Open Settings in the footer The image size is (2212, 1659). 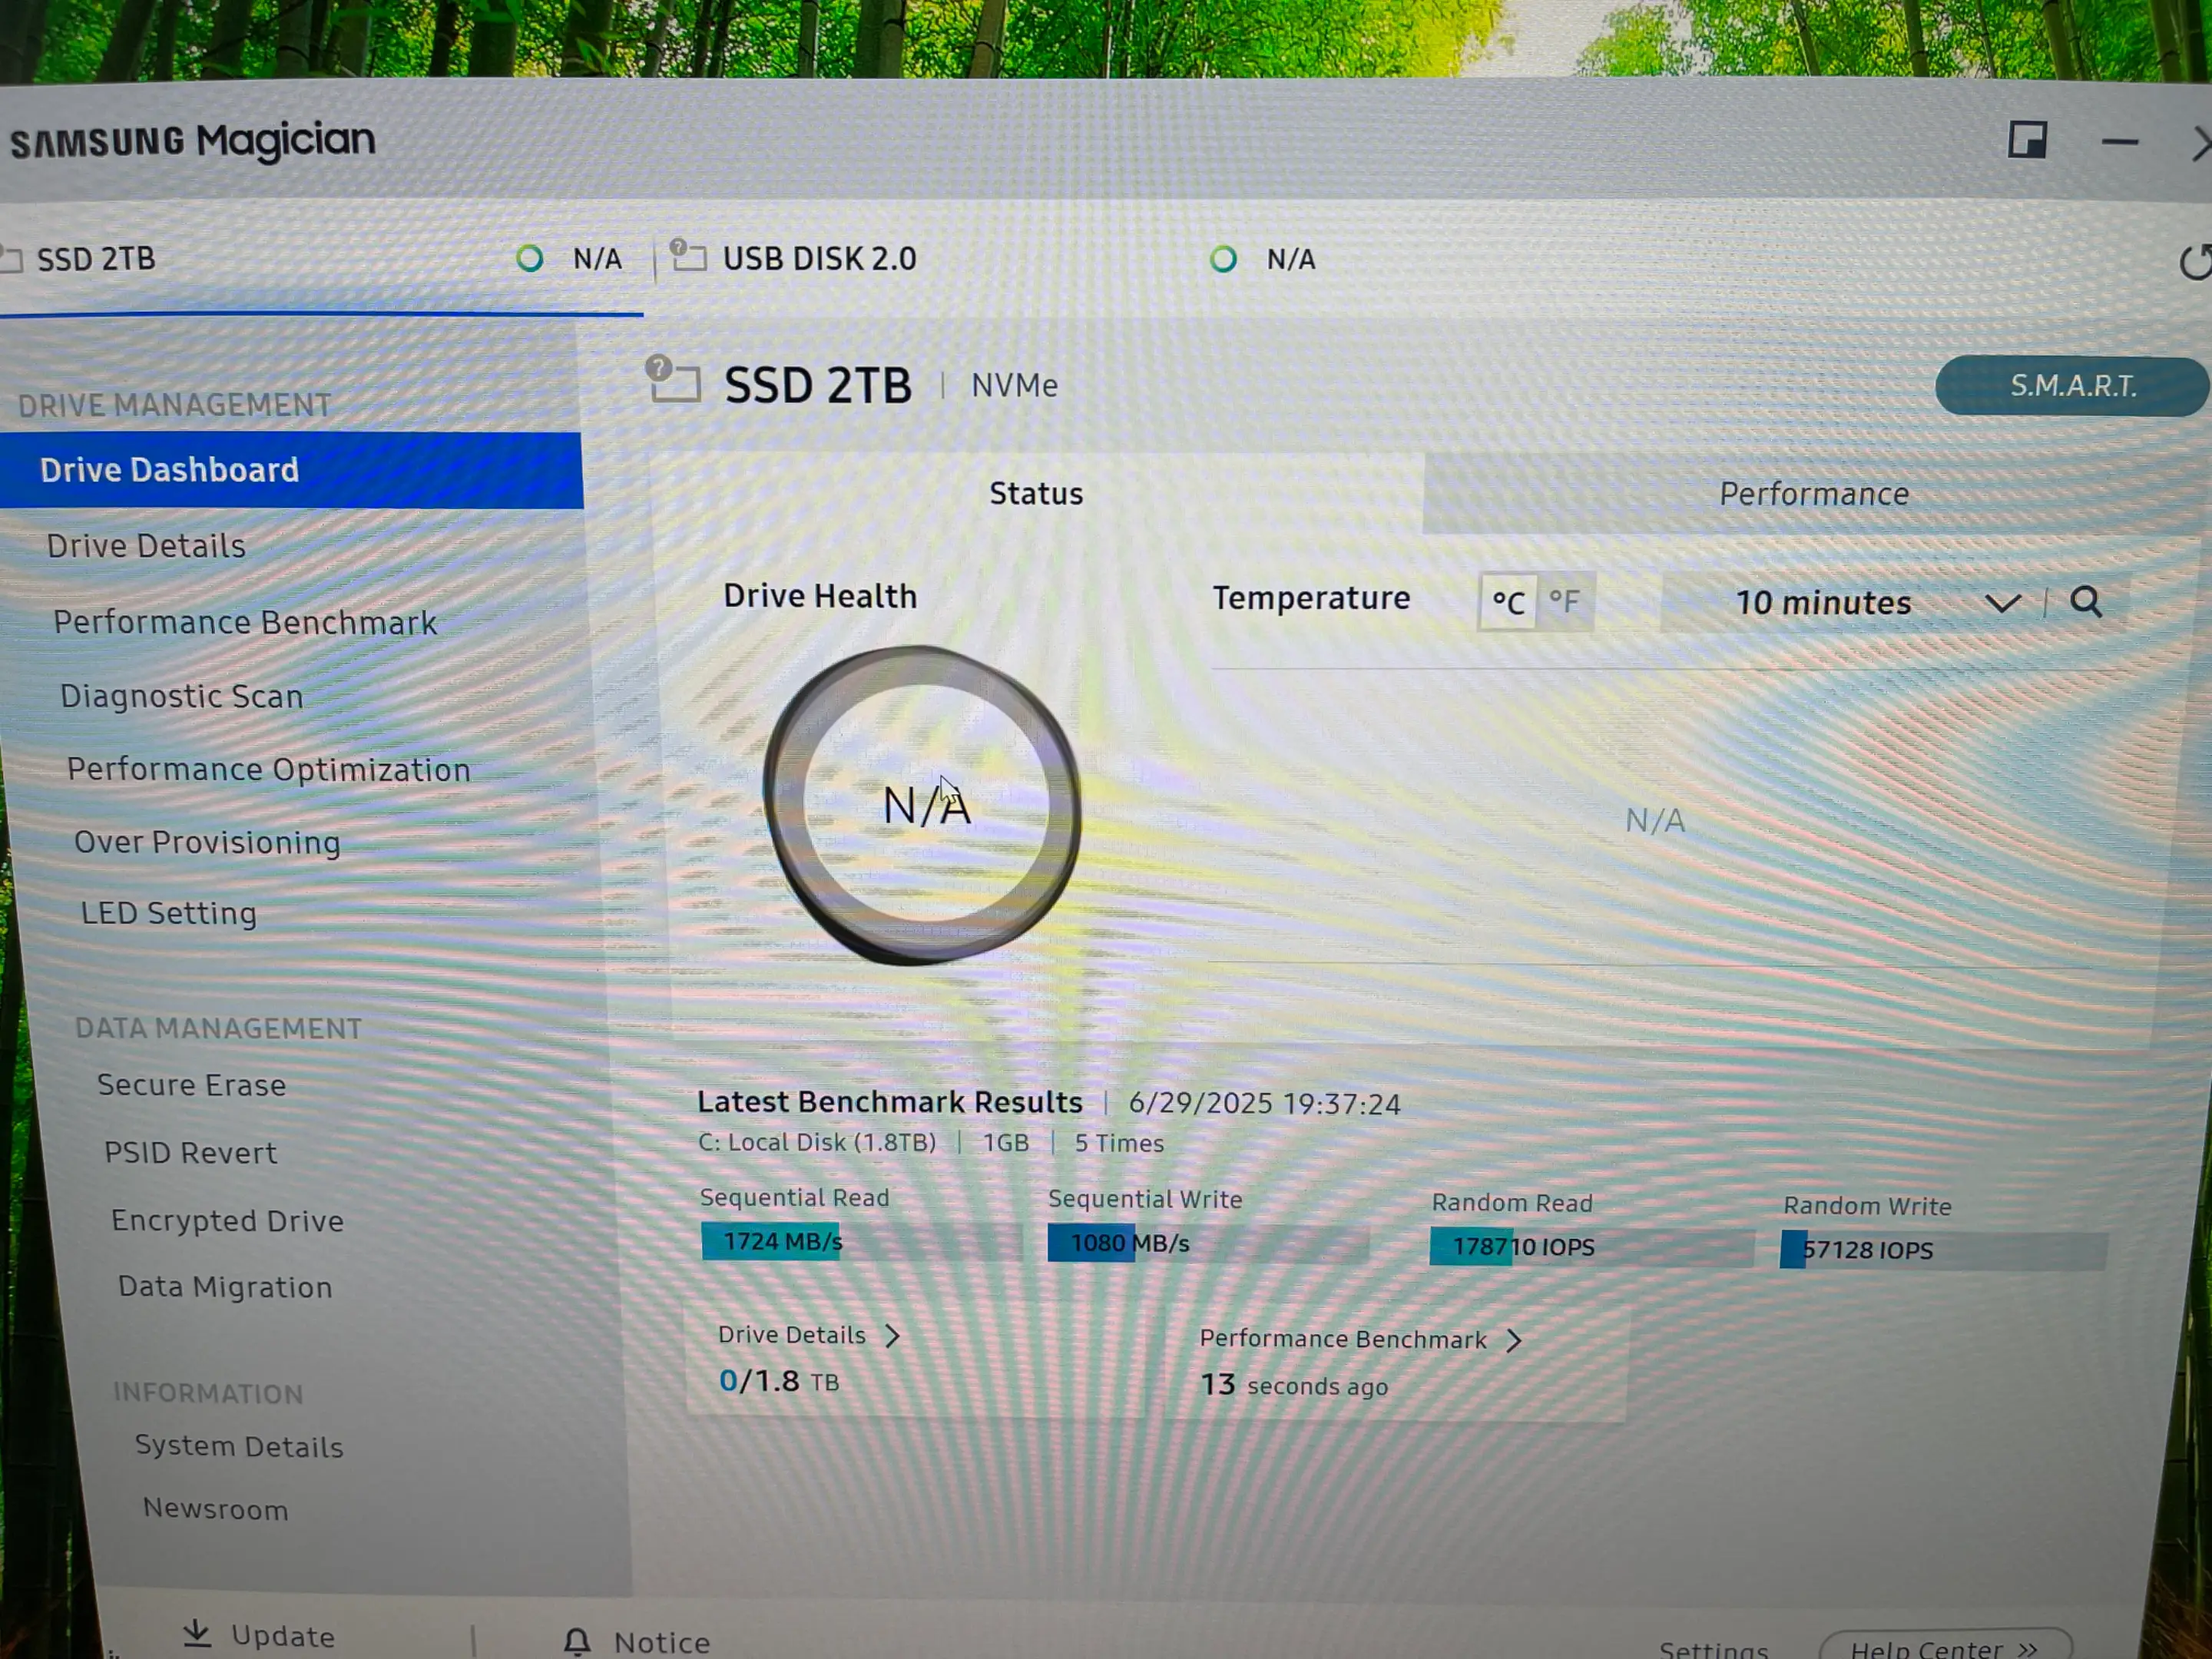(x=1714, y=1649)
